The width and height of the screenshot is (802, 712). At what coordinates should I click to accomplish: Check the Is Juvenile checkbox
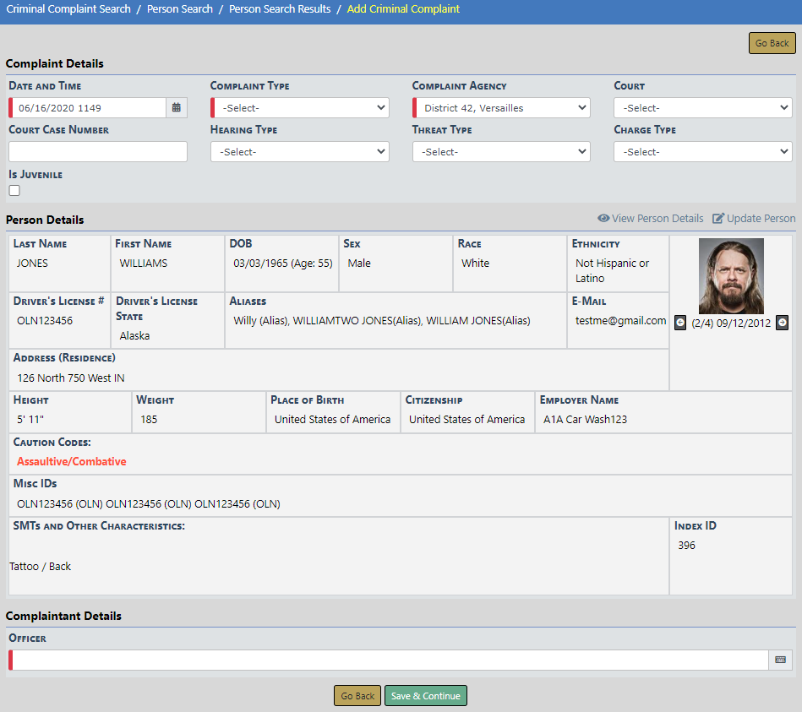pos(14,191)
